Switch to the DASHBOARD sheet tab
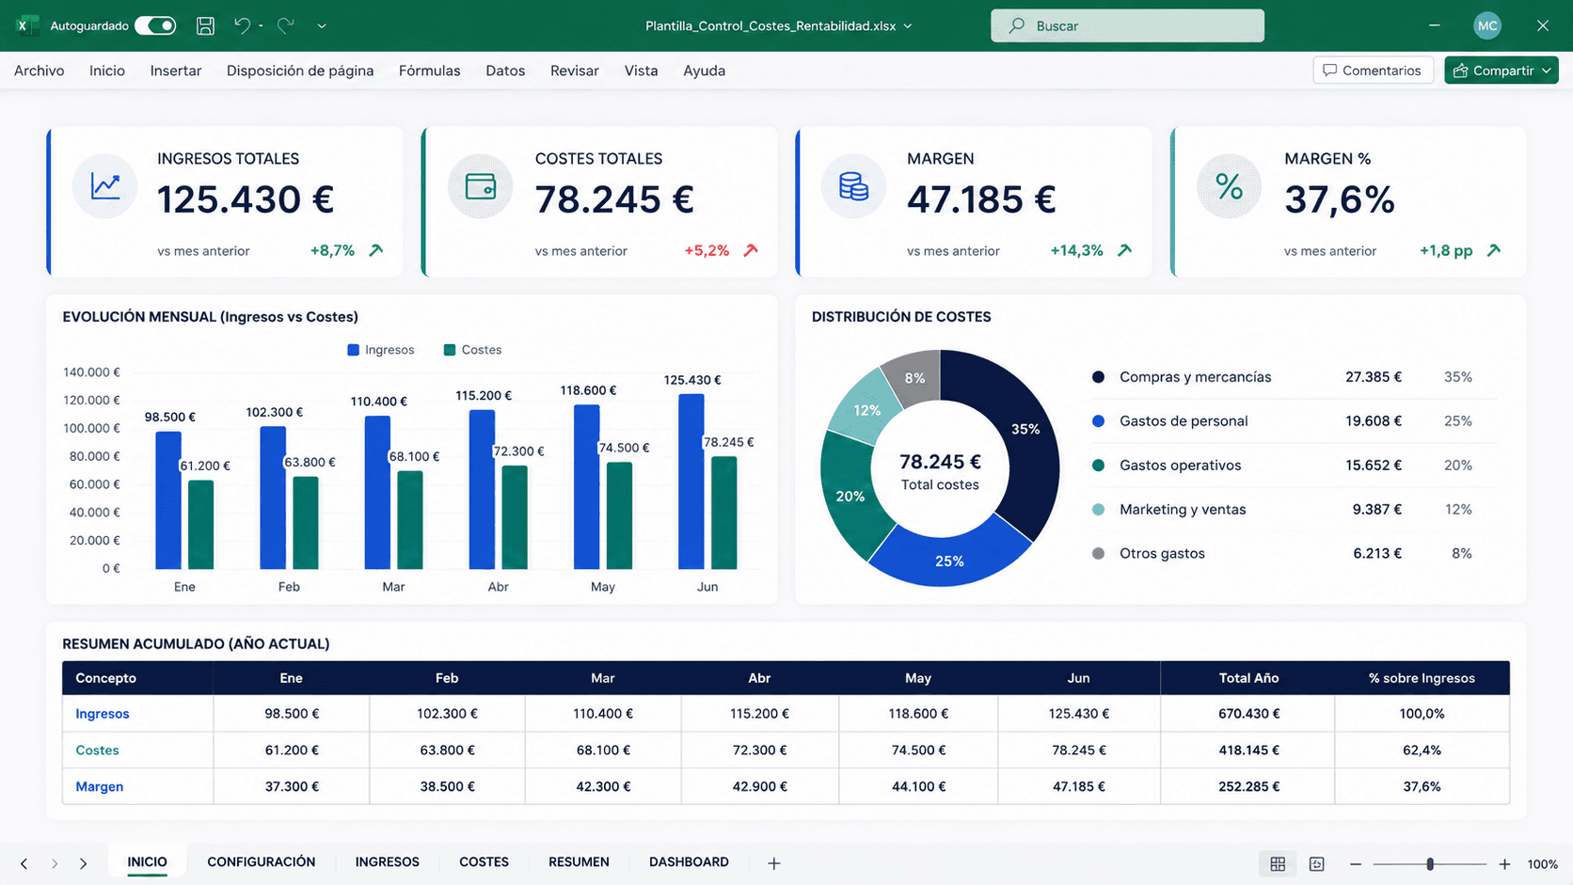This screenshot has height=885, width=1573. click(689, 862)
